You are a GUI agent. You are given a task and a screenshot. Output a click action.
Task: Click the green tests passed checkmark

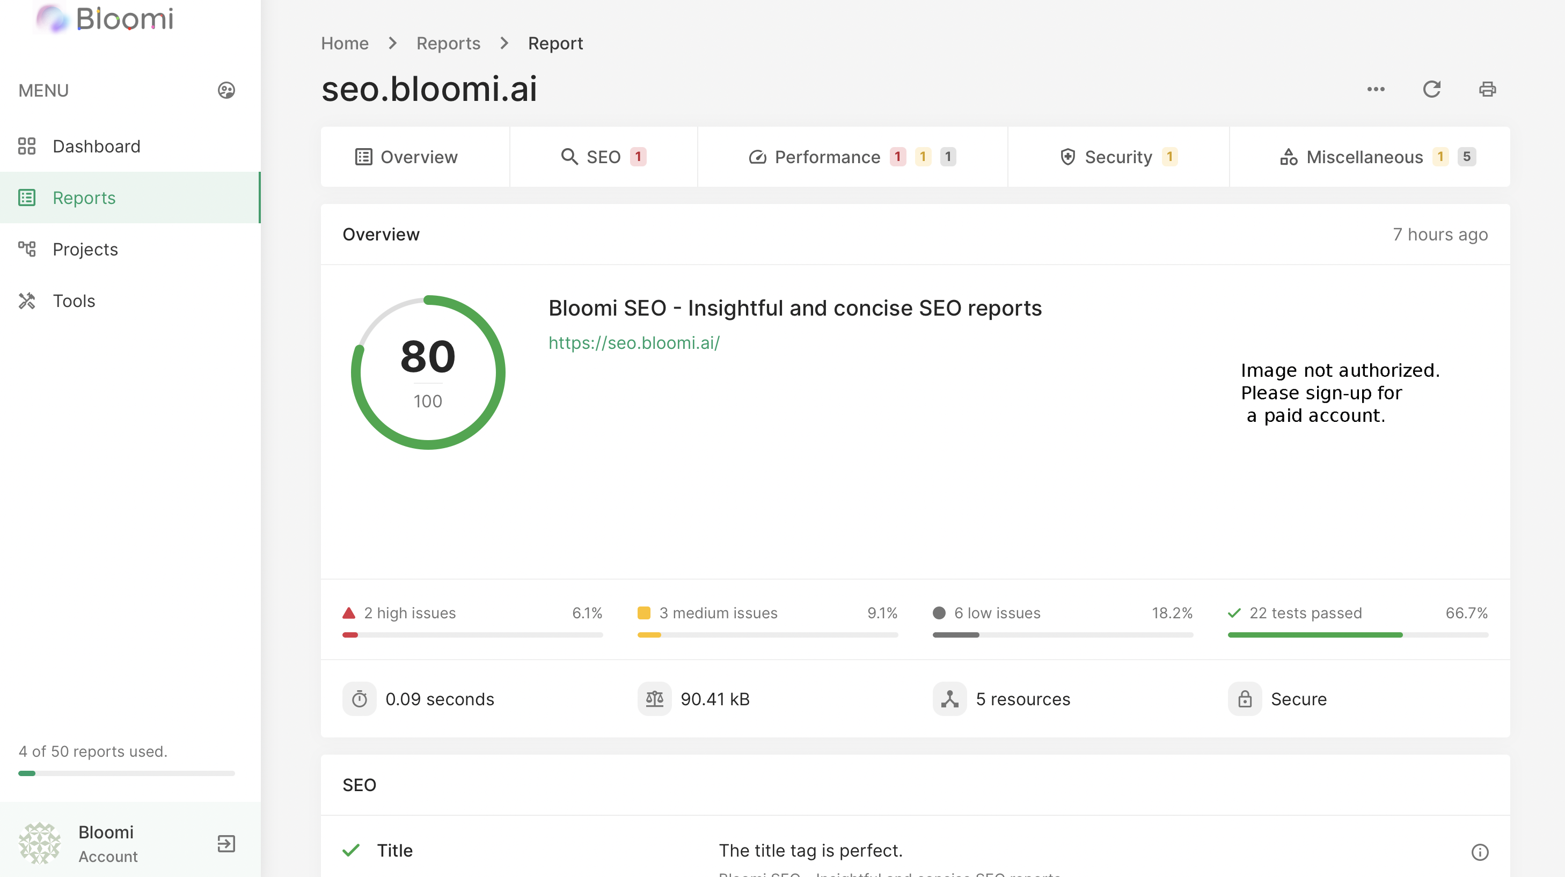pyautogui.click(x=1234, y=612)
